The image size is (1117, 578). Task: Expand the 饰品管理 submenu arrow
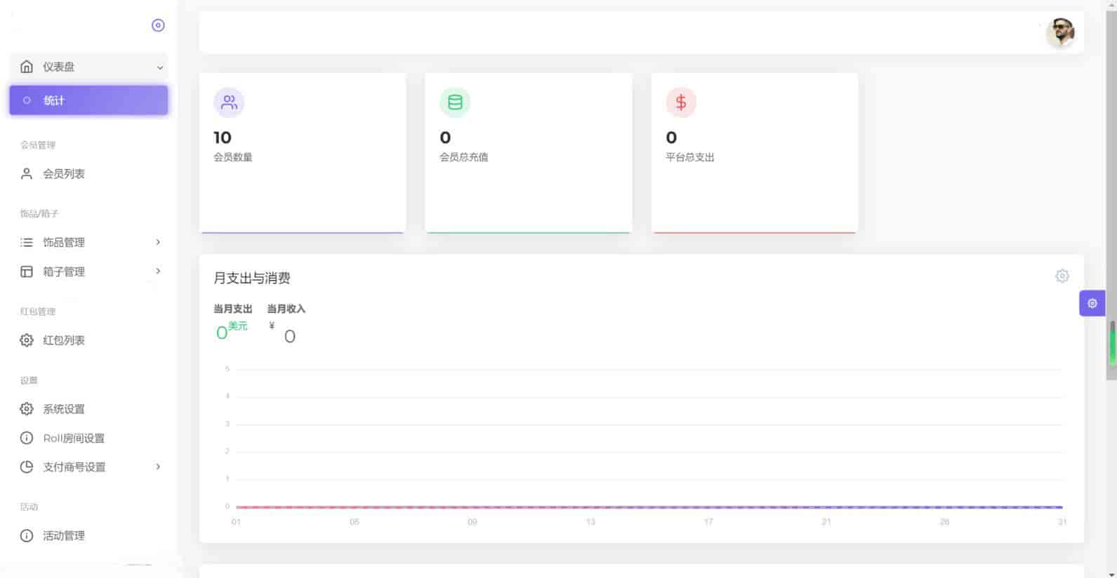tap(158, 242)
